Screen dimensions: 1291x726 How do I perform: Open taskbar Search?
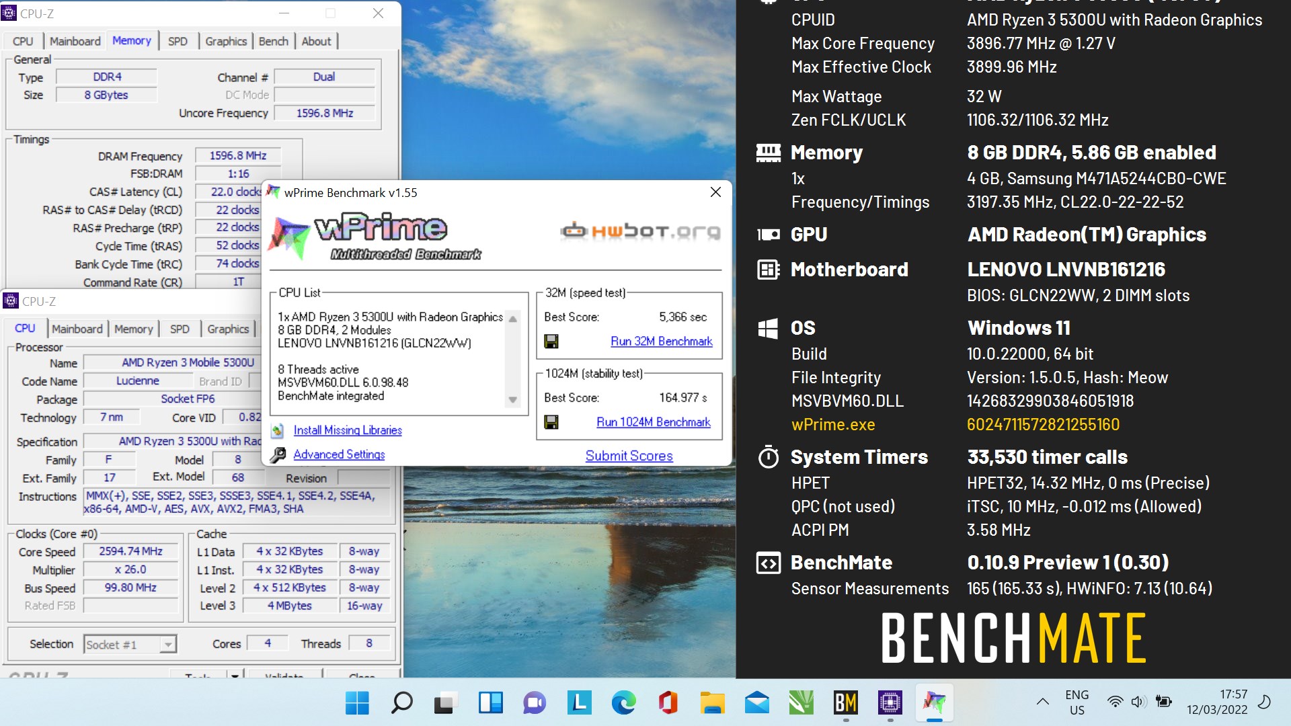coord(401,703)
